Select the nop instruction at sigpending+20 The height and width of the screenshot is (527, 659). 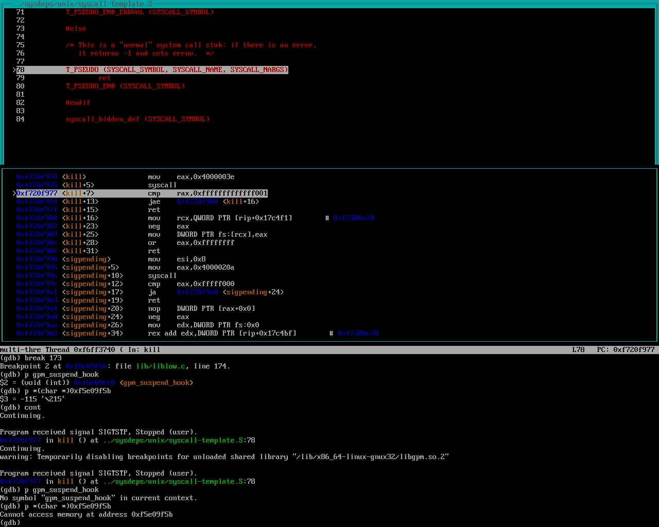pyautogui.click(x=154, y=308)
